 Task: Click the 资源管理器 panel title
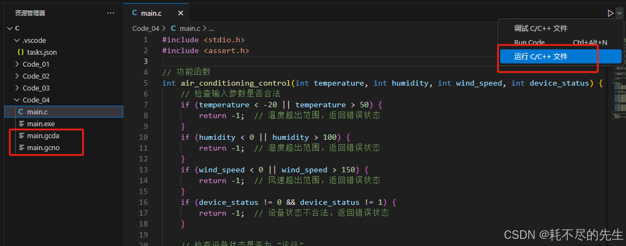[x=30, y=13]
